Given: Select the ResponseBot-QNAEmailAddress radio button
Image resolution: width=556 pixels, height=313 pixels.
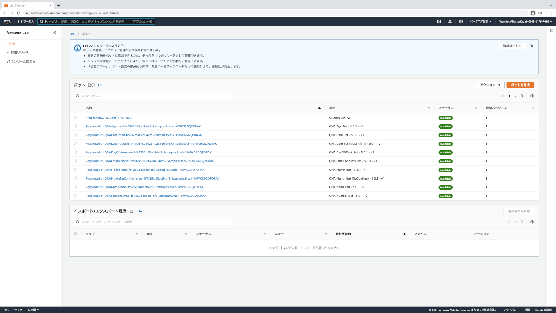Looking at the screenshot, I should pos(75,161).
